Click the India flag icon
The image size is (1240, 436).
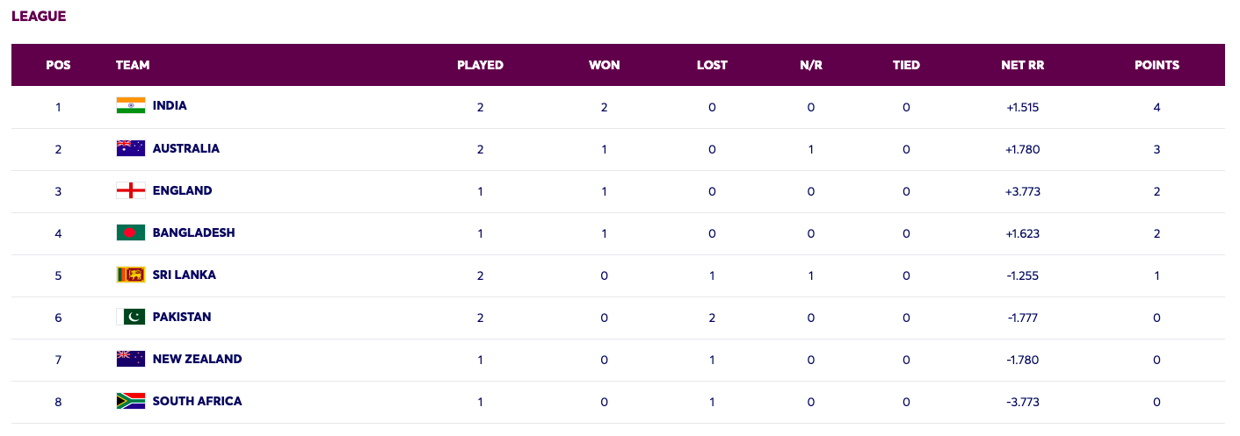pyautogui.click(x=131, y=106)
